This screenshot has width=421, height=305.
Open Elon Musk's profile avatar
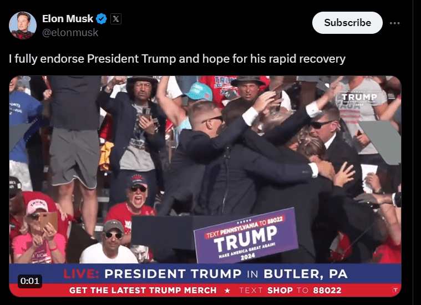[x=23, y=26]
